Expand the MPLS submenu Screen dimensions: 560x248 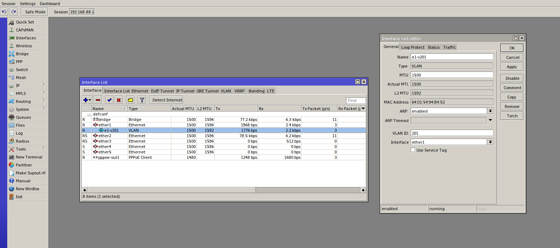(44, 93)
